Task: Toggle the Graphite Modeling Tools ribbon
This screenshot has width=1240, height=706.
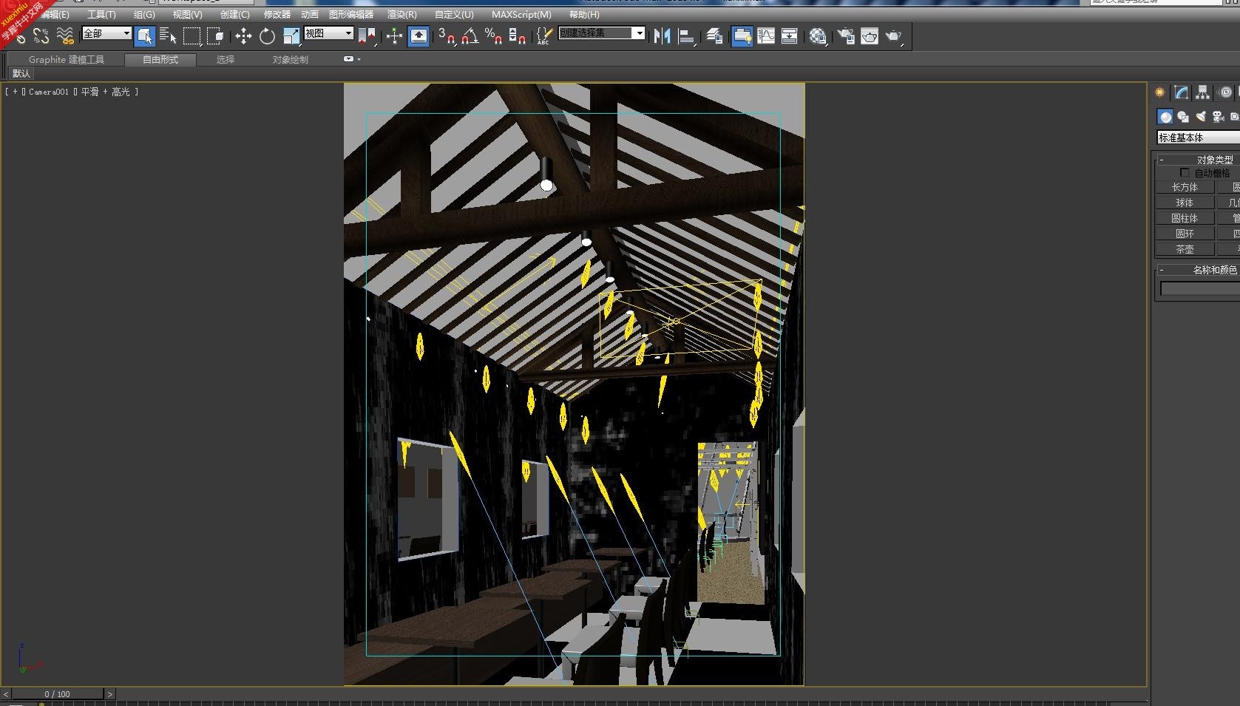Action: [742, 35]
